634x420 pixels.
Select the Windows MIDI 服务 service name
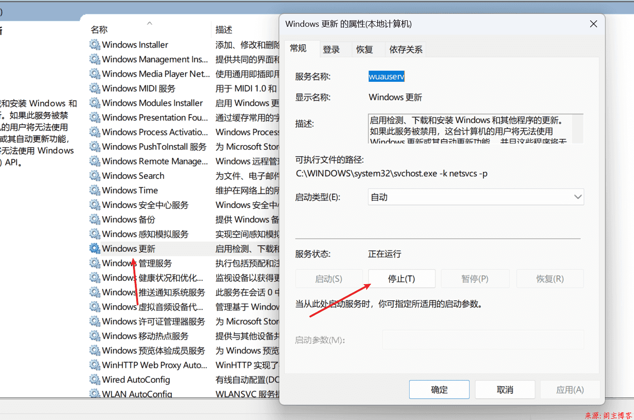pos(139,88)
